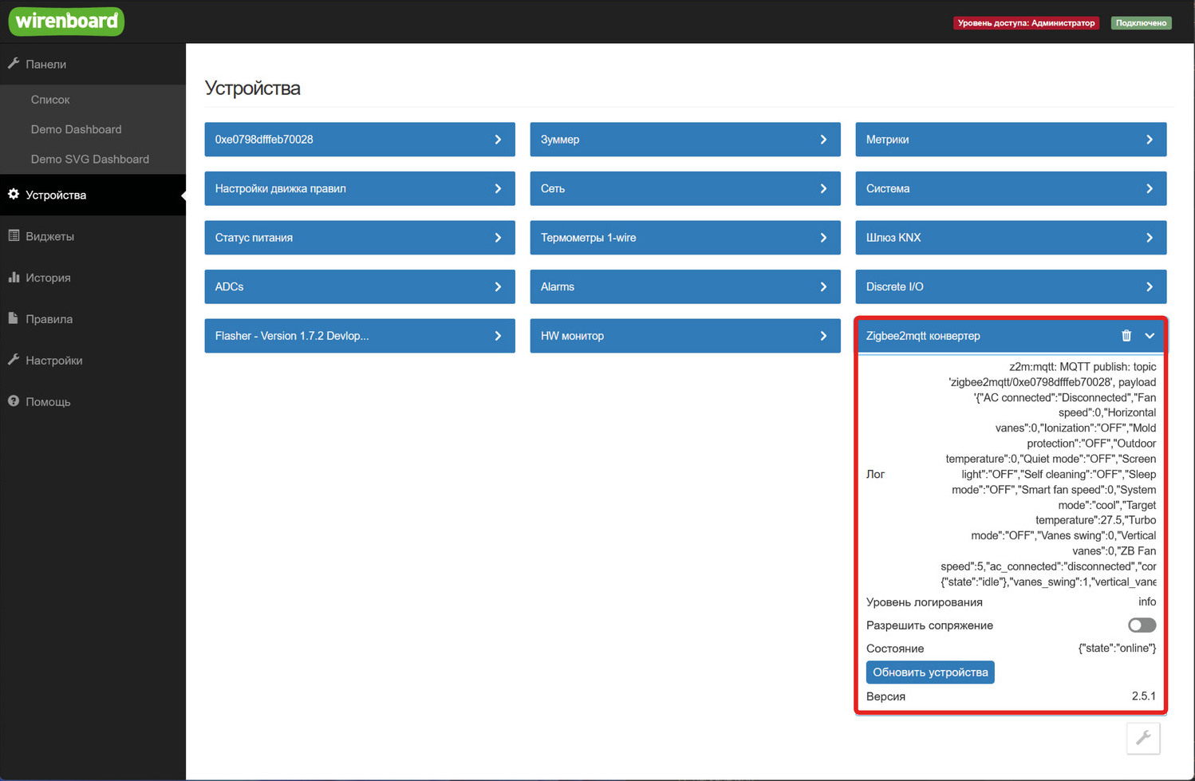The height and width of the screenshot is (781, 1195).
Task: Click the document icon beside Правила
Action: (x=14, y=318)
